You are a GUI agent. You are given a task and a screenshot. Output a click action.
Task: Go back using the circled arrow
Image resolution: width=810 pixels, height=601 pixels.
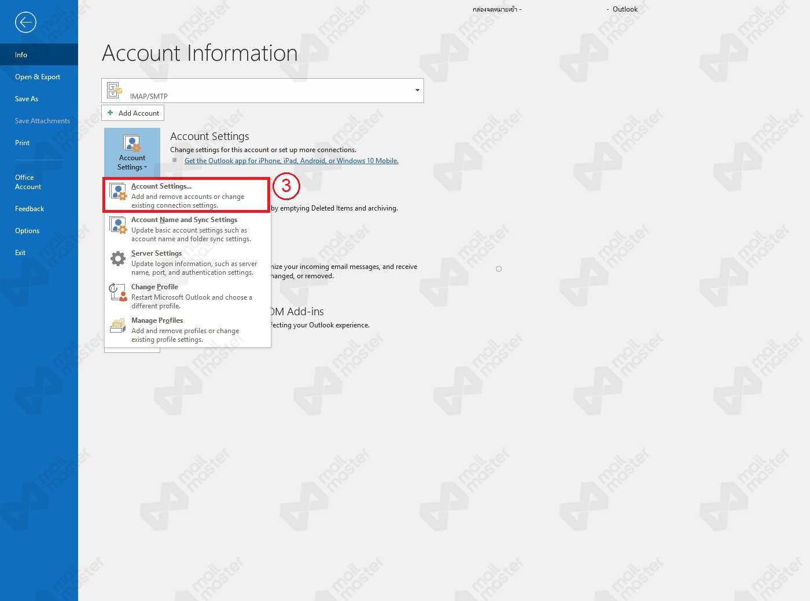click(25, 23)
